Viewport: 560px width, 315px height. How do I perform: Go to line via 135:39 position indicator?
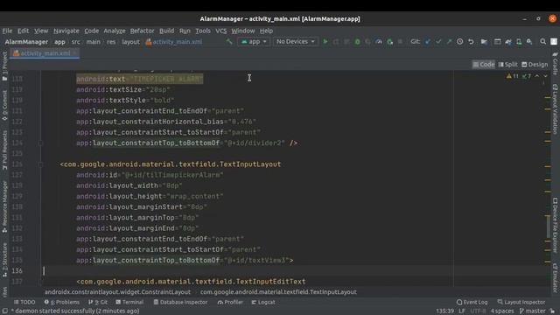click(x=444, y=311)
